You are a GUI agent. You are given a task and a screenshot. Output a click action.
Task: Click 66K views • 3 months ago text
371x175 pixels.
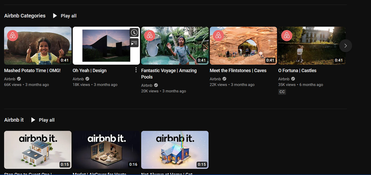[x=26, y=85]
